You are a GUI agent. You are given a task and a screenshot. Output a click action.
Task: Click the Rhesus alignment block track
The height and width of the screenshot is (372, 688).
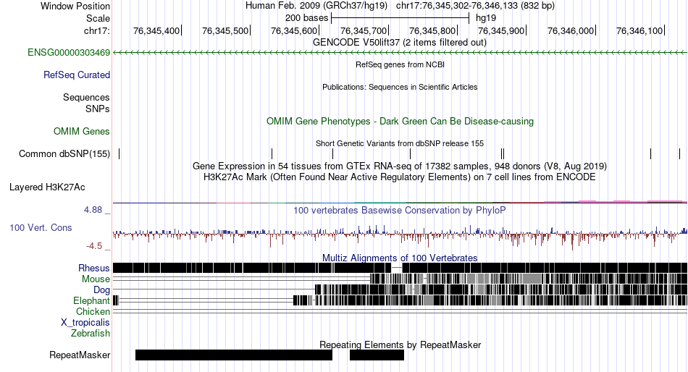pyautogui.click(x=400, y=268)
